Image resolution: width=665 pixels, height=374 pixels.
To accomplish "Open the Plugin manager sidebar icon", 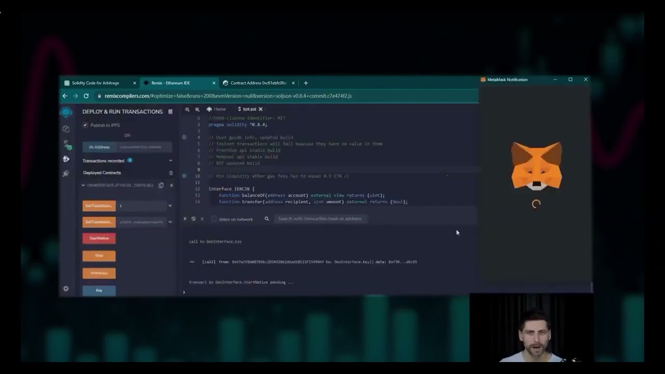I will click(x=66, y=173).
